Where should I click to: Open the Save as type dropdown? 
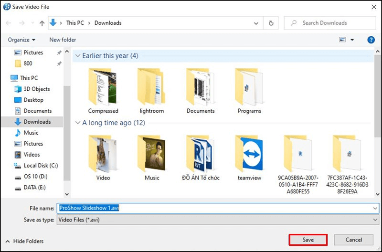click(374, 220)
